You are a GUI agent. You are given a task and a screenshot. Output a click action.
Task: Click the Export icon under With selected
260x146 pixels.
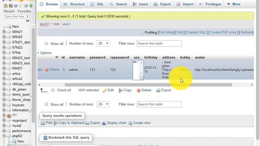pos(158,90)
